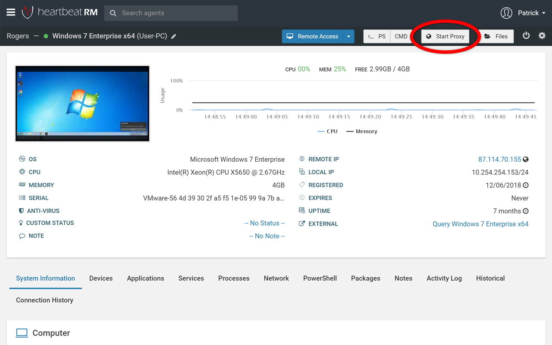This screenshot has width=552, height=345.
Task: Open agent settings gear icon
Action: tap(542, 36)
